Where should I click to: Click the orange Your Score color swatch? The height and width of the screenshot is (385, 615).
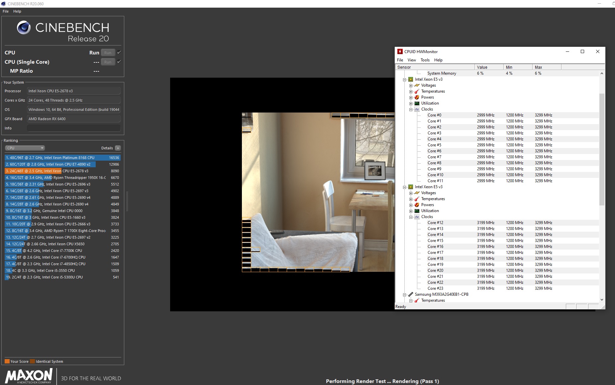click(x=7, y=361)
